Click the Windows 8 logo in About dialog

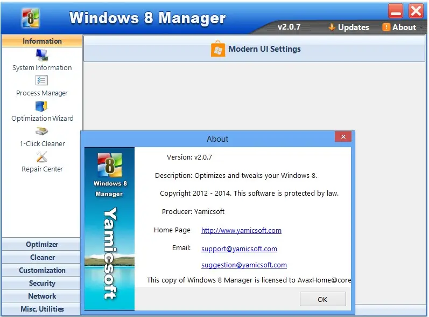coord(110,165)
